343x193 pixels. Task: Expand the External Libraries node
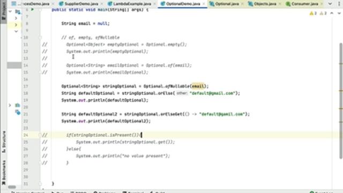[10, 105]
